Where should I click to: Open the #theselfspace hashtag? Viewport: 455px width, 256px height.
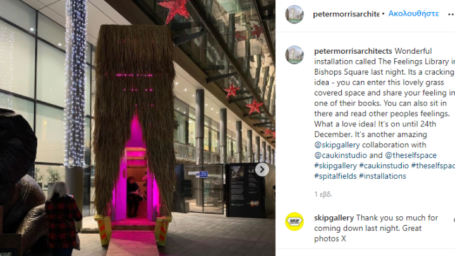point(433,166)
